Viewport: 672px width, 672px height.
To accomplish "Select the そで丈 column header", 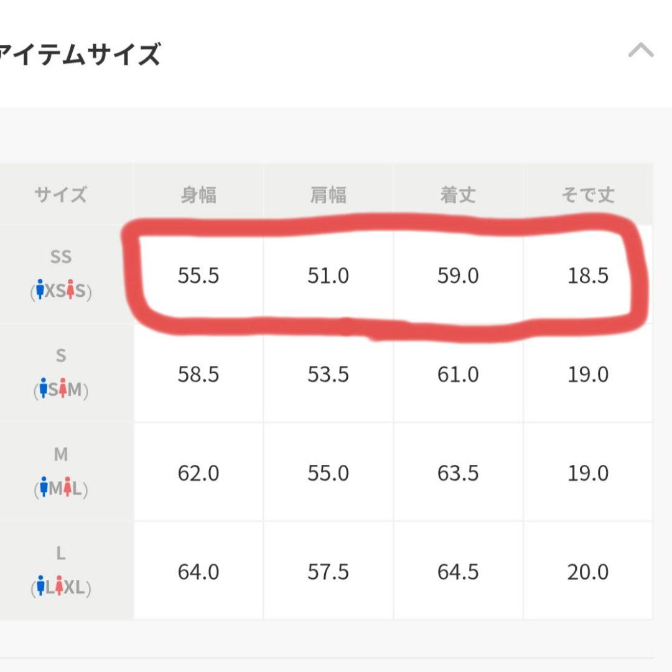I will (x=588, y=195).
